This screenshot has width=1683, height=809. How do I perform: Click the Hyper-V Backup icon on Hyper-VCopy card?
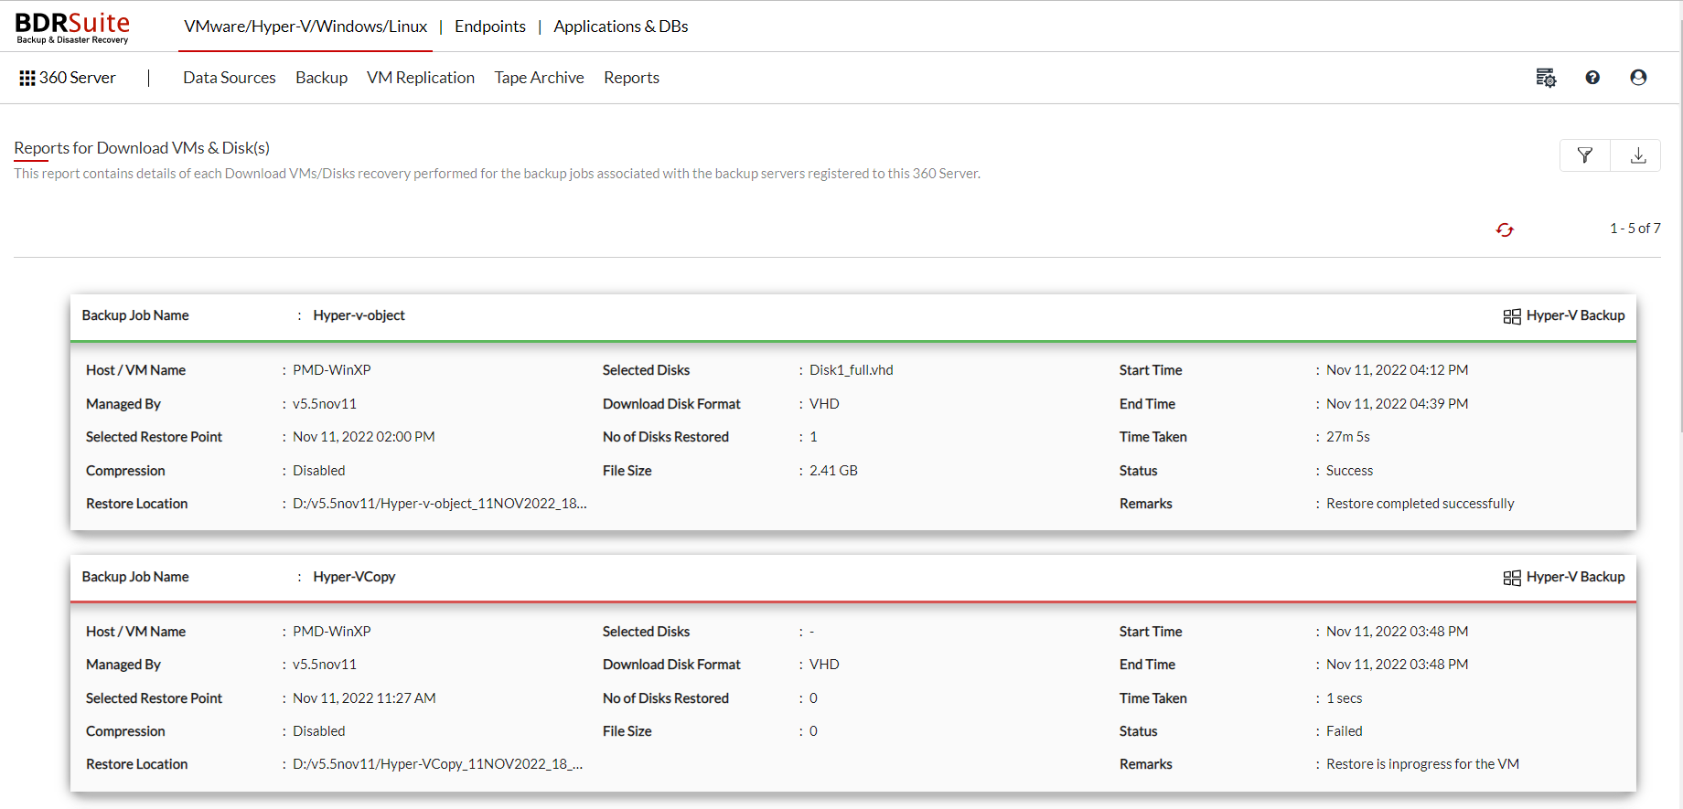1512,578
